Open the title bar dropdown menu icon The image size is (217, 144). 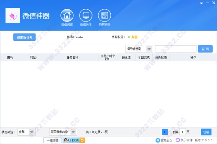pyautogui.click(x=201, y=3)
